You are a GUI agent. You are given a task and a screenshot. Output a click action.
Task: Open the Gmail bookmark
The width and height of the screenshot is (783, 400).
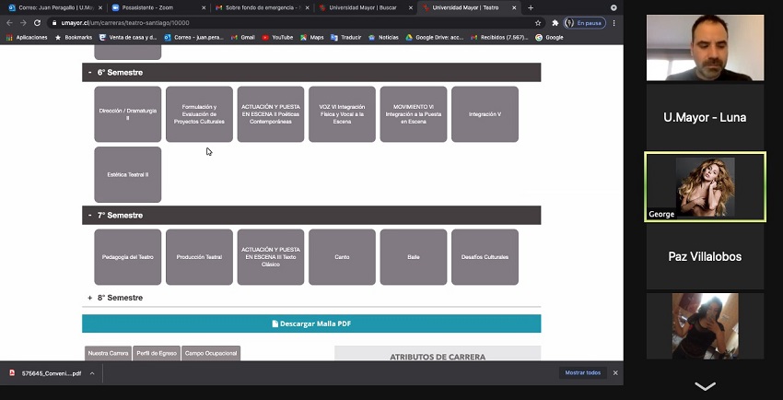click(242, 38)
